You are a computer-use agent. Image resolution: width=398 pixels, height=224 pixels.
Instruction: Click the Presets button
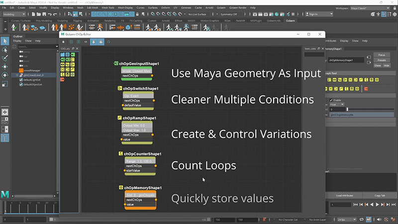click(381, 60)
